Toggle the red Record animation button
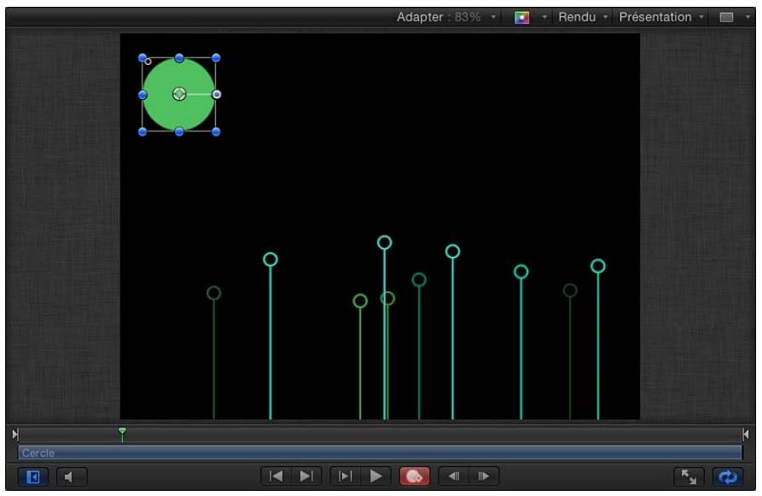The width and height of the screenshot is (762, 496). 414,476
